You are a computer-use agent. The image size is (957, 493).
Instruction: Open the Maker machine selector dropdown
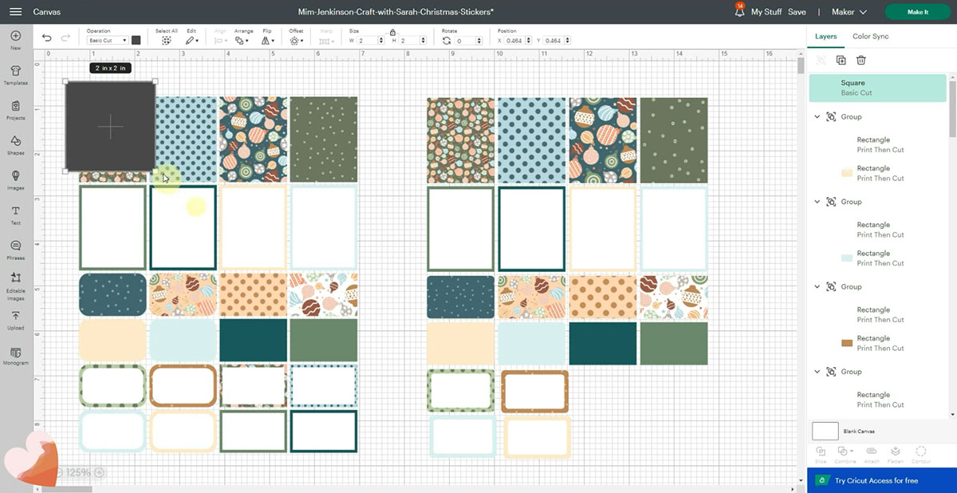(849, 12)
